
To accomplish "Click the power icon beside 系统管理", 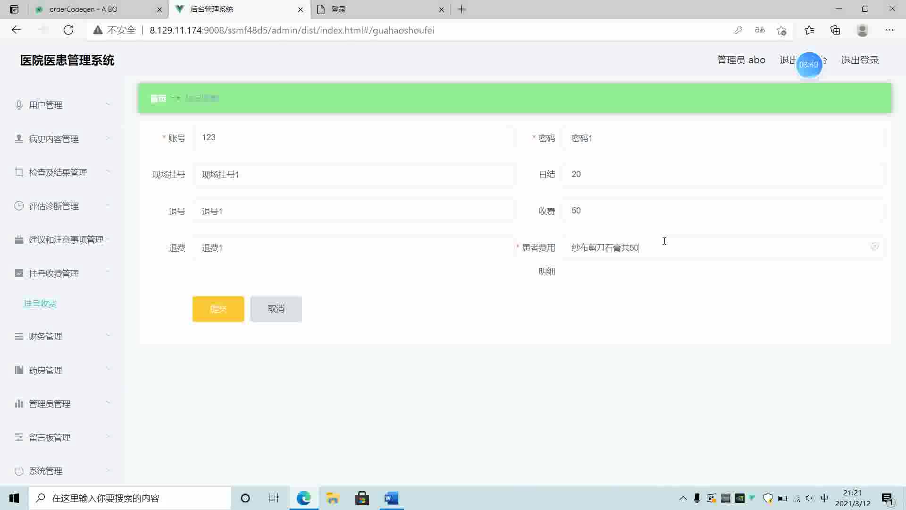I will [19, 471].
